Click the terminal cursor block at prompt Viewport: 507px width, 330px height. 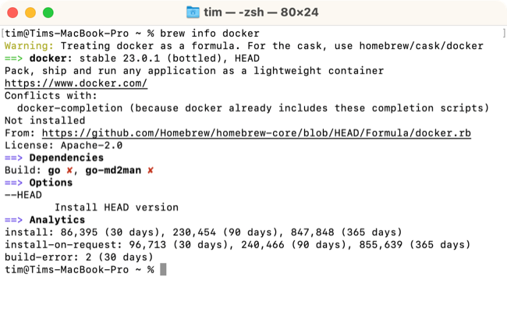[x=162, y=269]
